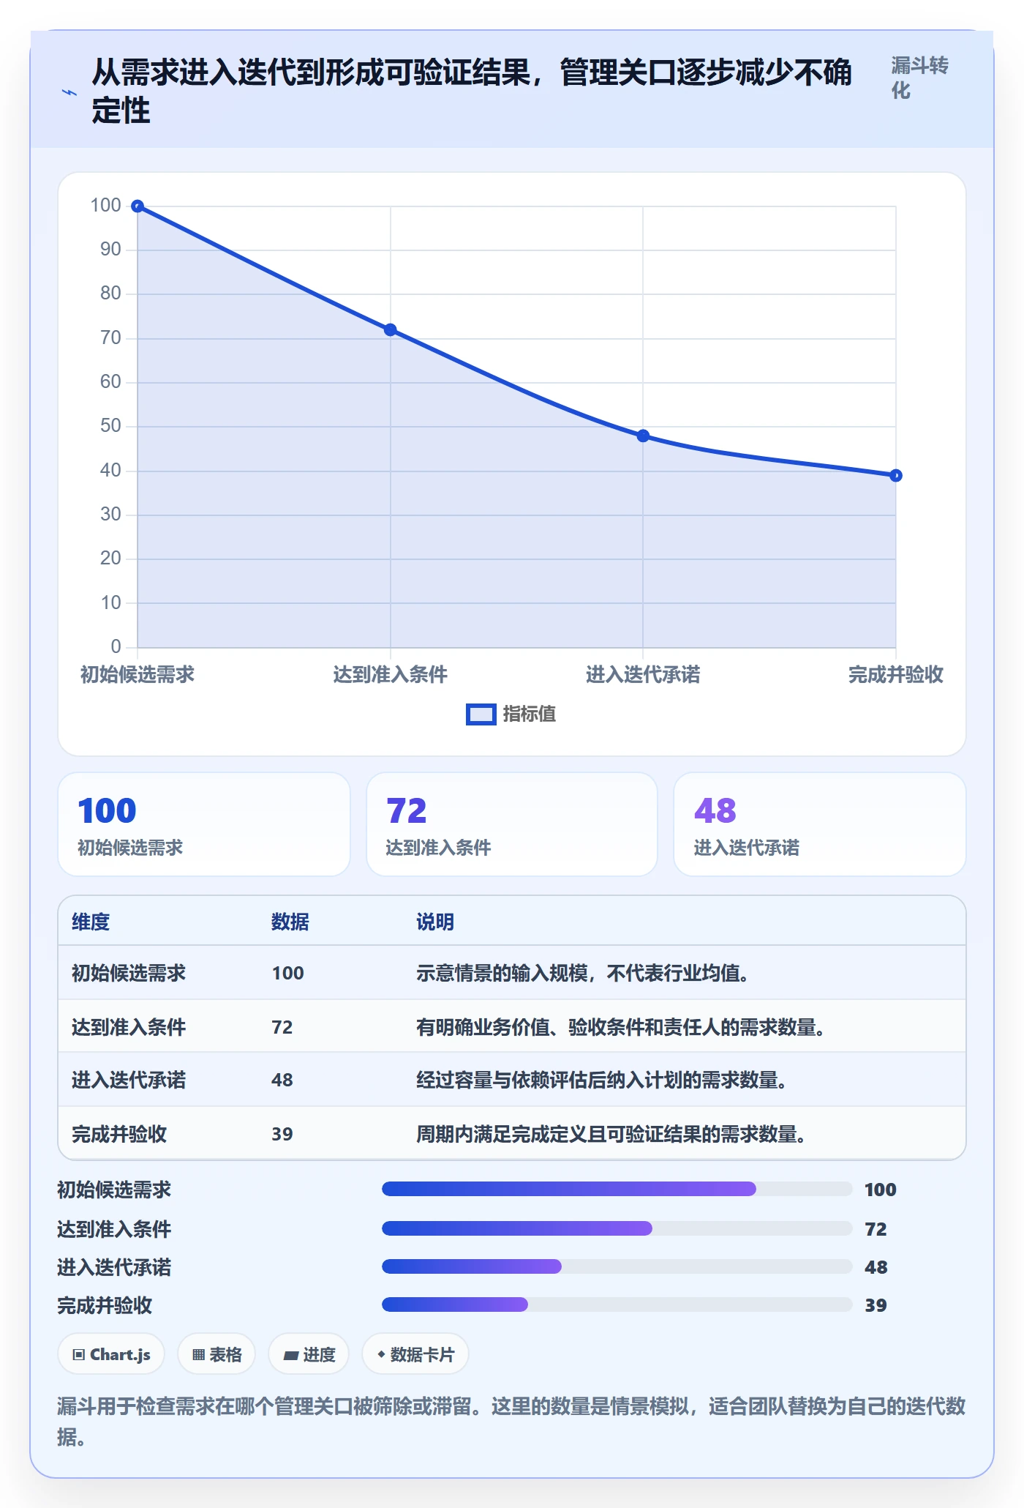The width and height of the screenshot is (1024, 1508).
Task: Click the 达到准入条件 x-axis label
Action: tap(391, 674)
